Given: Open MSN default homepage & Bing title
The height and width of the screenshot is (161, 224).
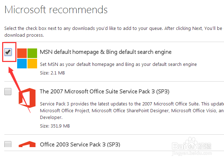Looking at the screenshot, I should tap(106, 52).
